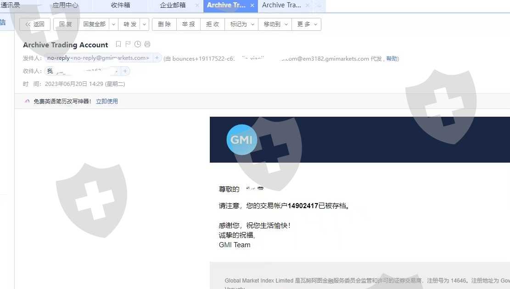Click the resume tool promo icon
Image resolution: width=510 pixels, height=289 pixels.
click(27, 101)
